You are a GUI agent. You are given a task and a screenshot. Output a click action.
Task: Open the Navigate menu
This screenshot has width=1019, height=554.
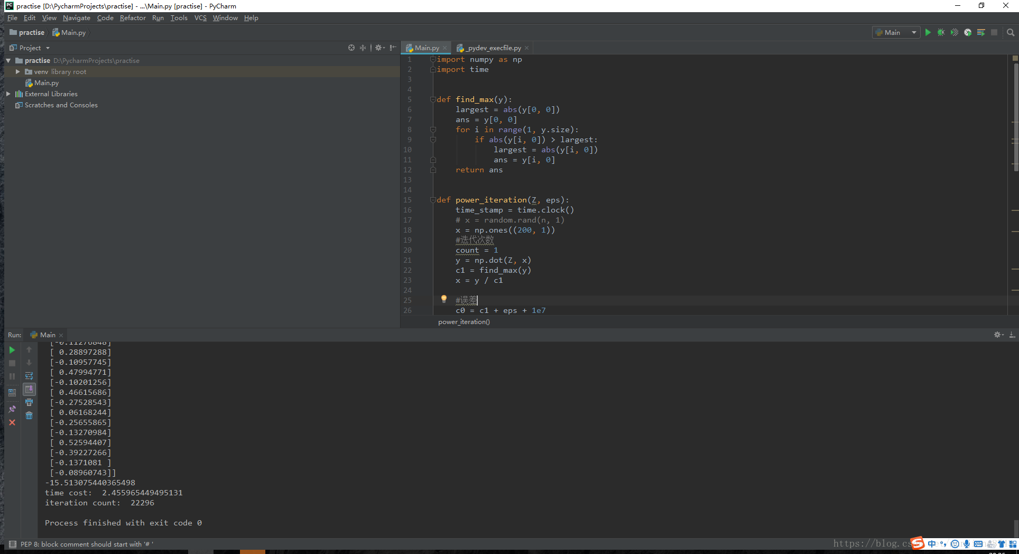[77, 18]
